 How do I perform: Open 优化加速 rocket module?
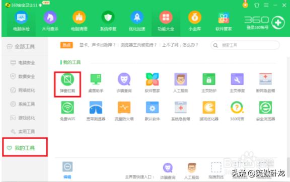(x=137, y=21)
